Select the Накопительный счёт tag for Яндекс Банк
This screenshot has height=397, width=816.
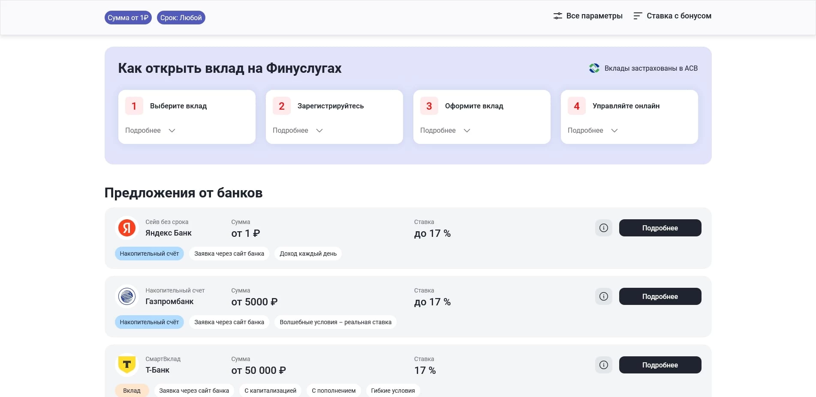click(x=149, y=253)
